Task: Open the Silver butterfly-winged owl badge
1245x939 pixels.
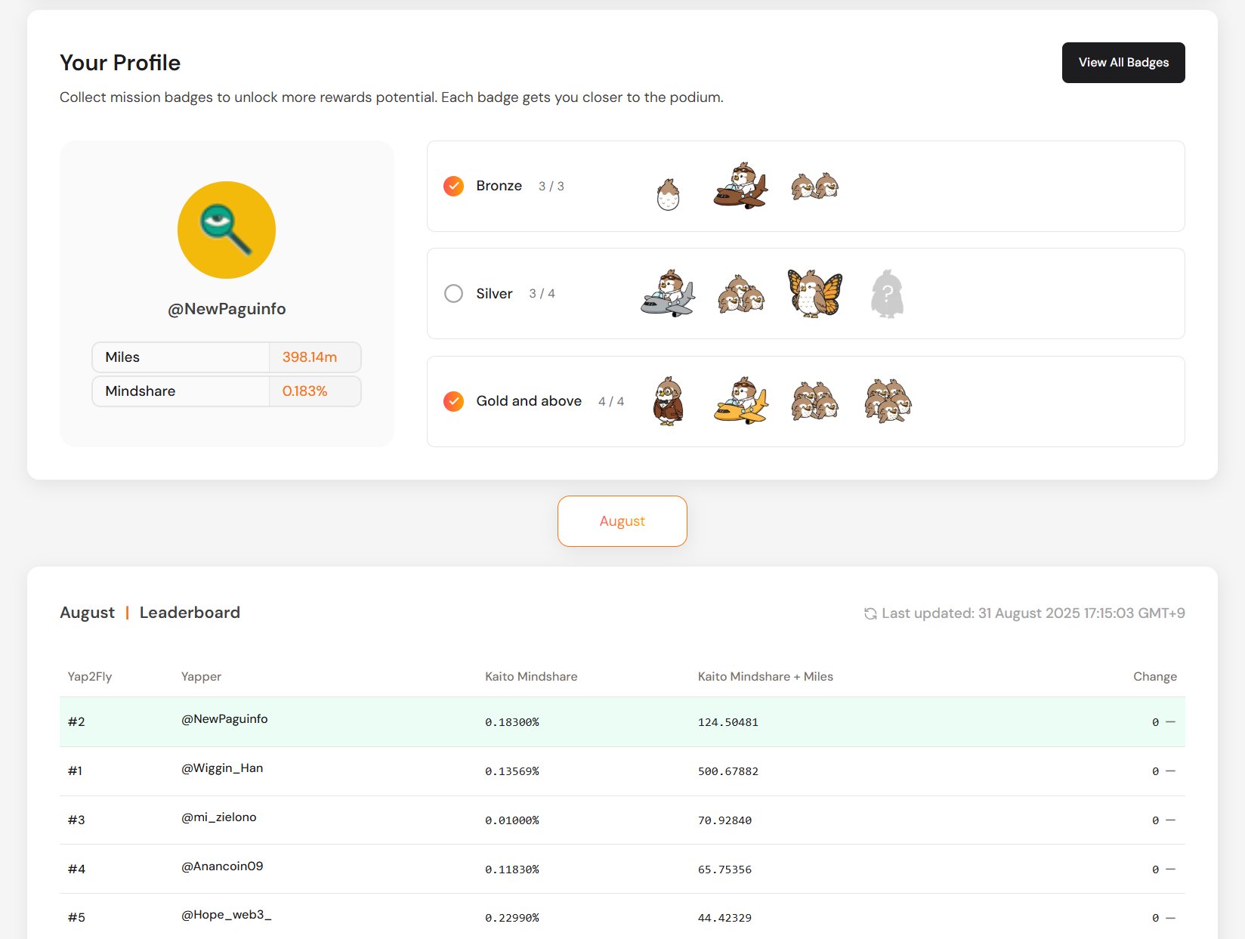Action: click(x=814, y=293)
